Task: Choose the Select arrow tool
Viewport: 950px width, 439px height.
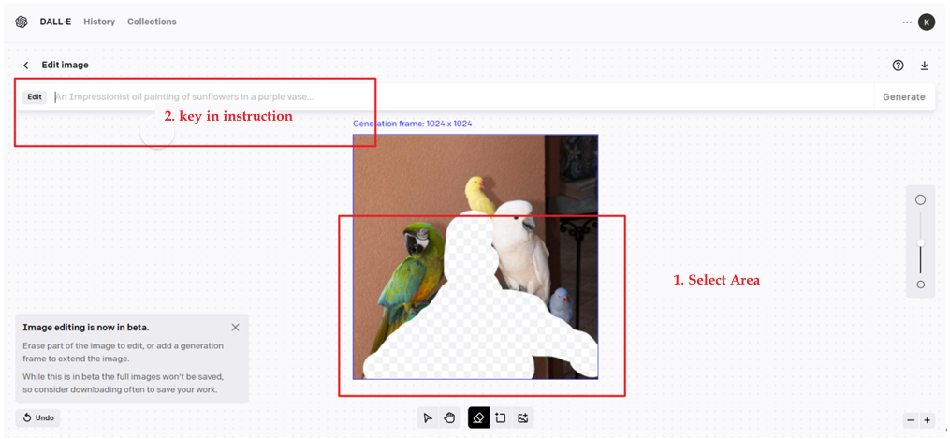Action: click(x=428, y=417)
